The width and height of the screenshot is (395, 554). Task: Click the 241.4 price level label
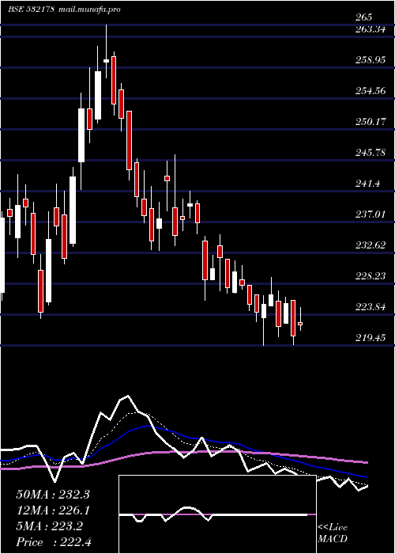click(367, 184)
